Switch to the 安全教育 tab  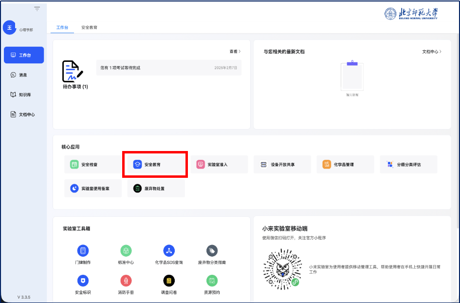click(x=89, y=28)
